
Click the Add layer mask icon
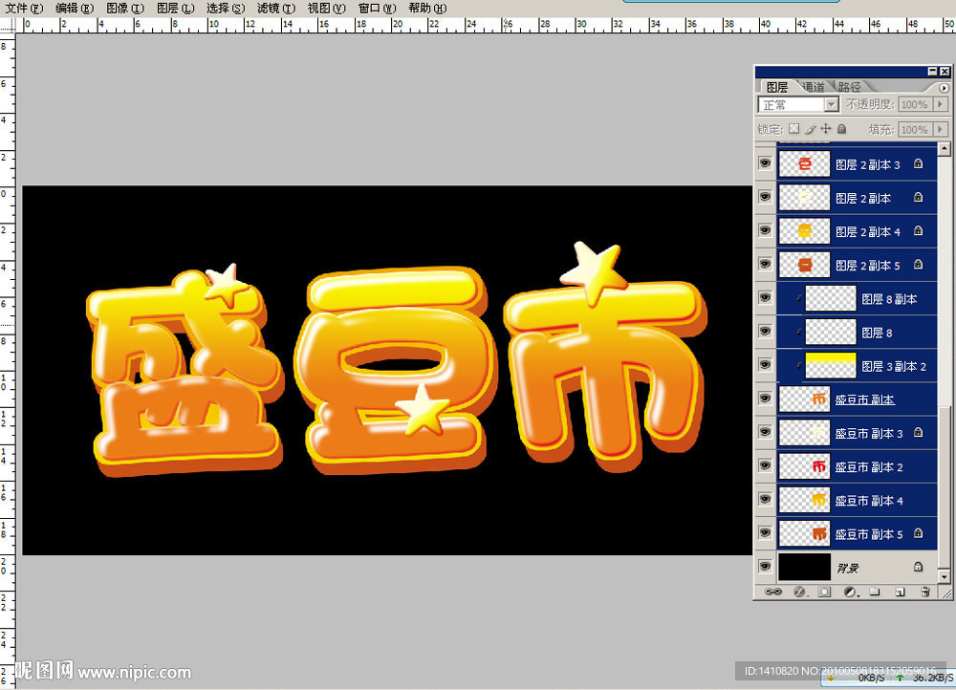pyautogui.click(x=822, y=592)
